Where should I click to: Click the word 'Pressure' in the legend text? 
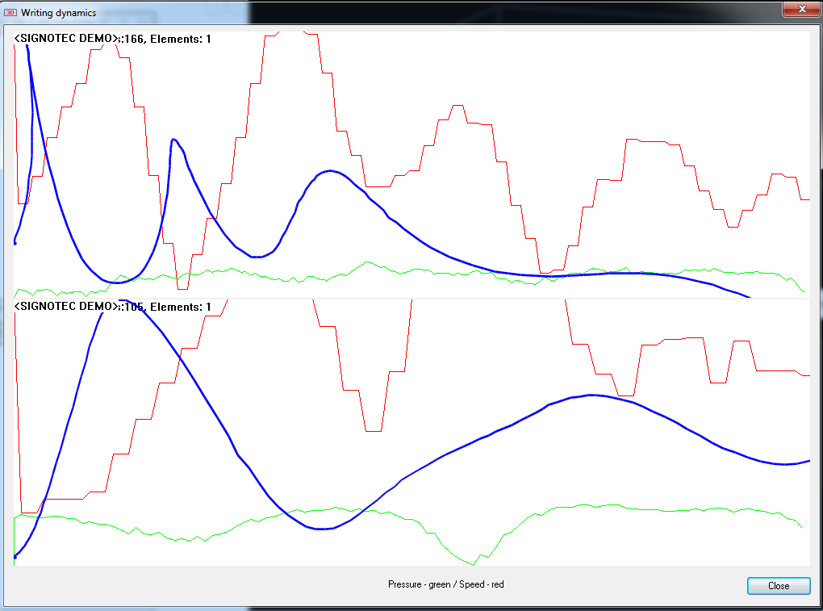point(404,584)
